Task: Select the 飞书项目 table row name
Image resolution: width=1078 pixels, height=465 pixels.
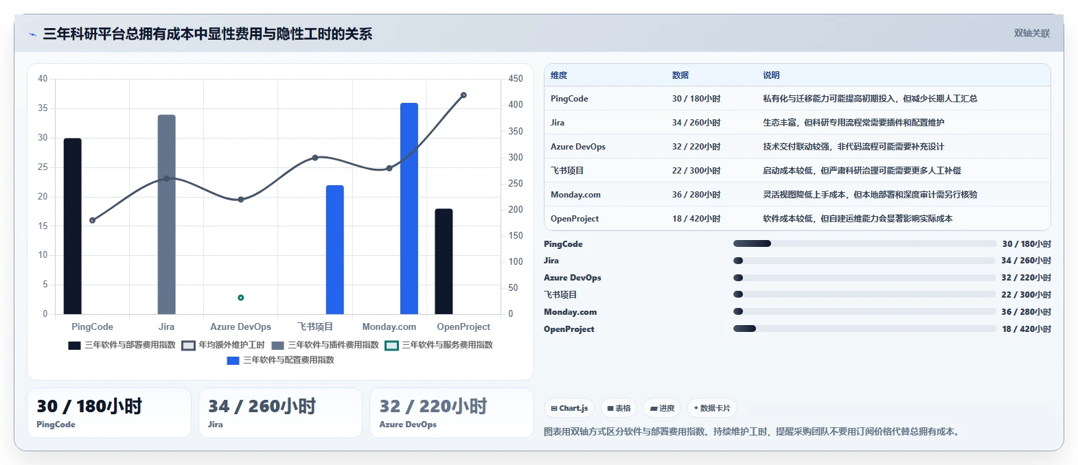Action: click(x=567, y=171)
